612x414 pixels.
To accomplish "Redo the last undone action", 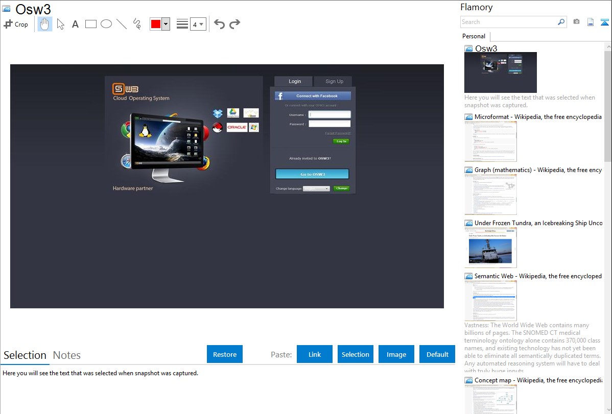I will 234,24.
